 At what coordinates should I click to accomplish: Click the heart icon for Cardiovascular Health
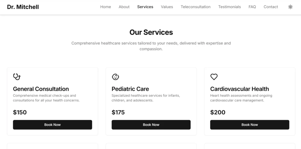point(214,77)
